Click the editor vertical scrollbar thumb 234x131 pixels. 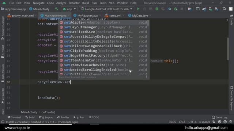[228, 49]
